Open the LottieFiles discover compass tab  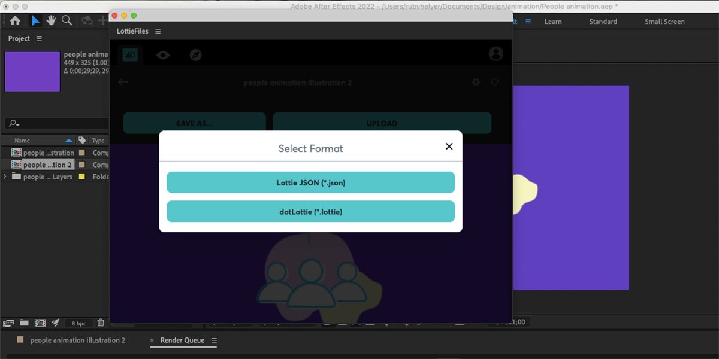pos(195,55)
